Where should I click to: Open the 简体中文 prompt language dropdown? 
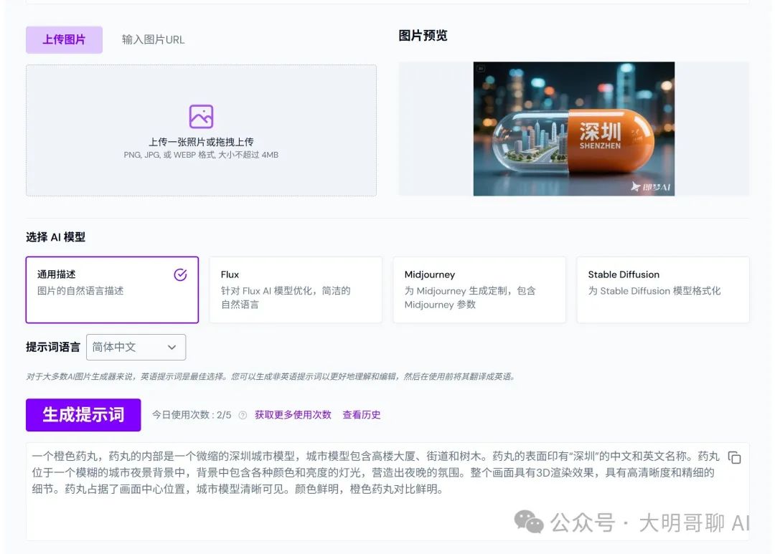[x=136, y=347]
